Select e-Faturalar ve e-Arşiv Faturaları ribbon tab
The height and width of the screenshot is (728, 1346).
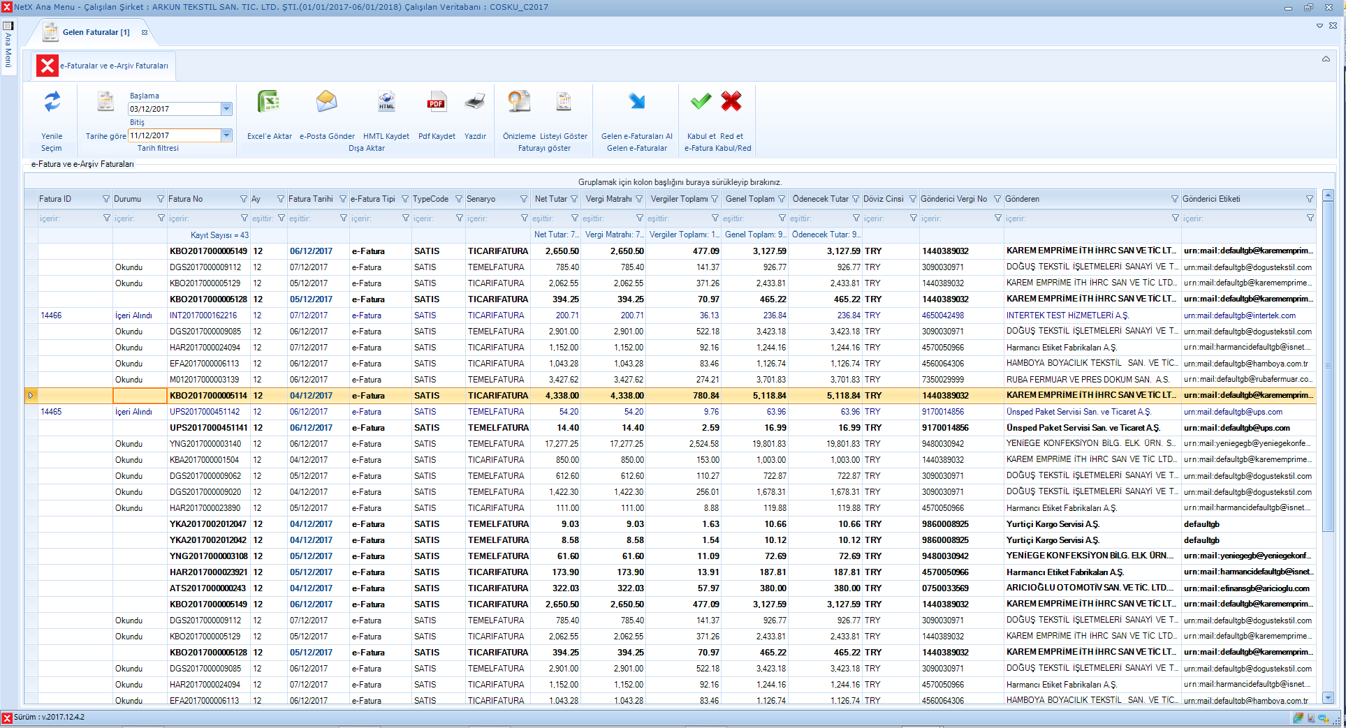113,66
